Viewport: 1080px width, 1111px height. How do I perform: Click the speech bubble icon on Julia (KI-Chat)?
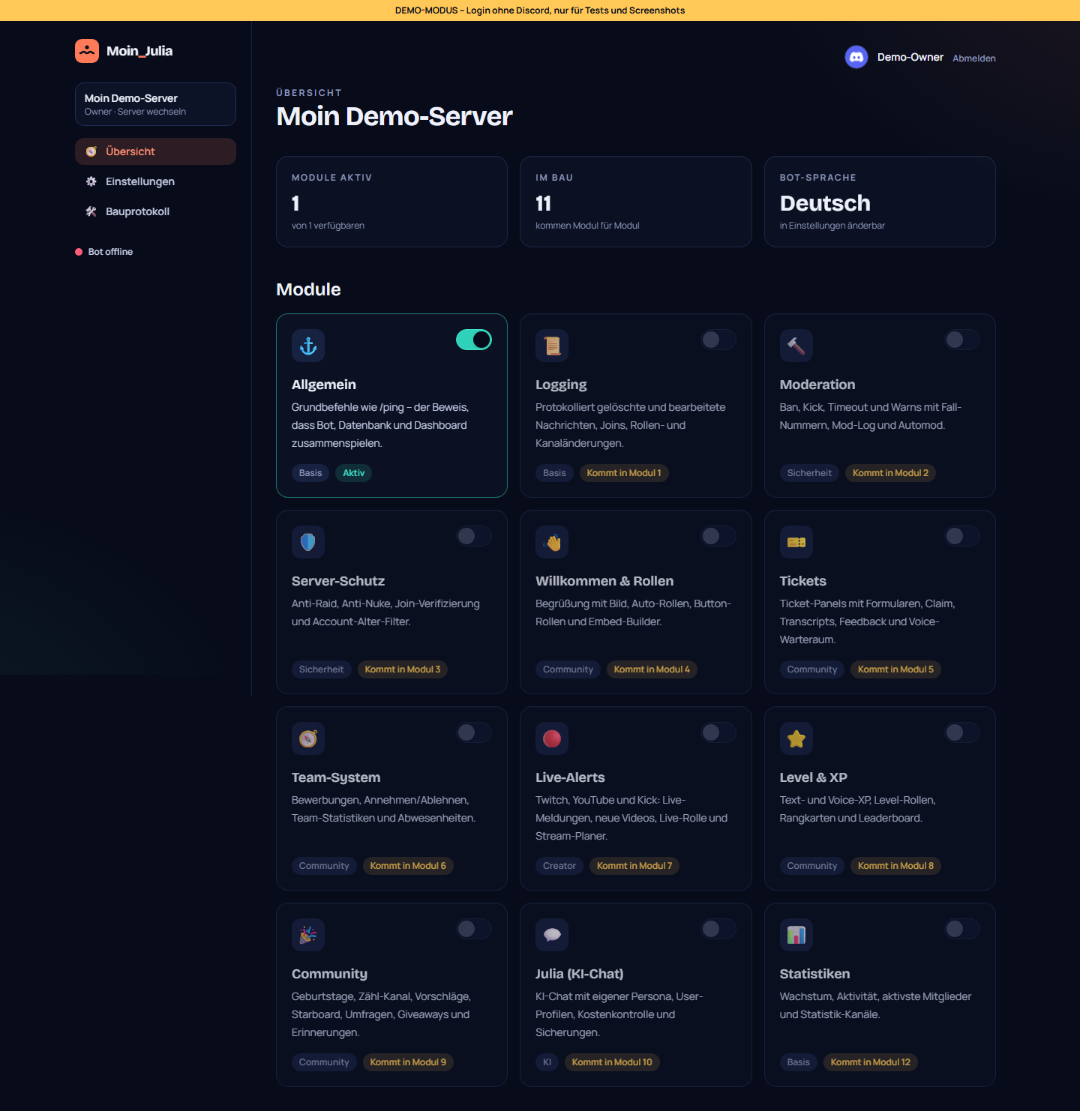[x=552, y=935]
